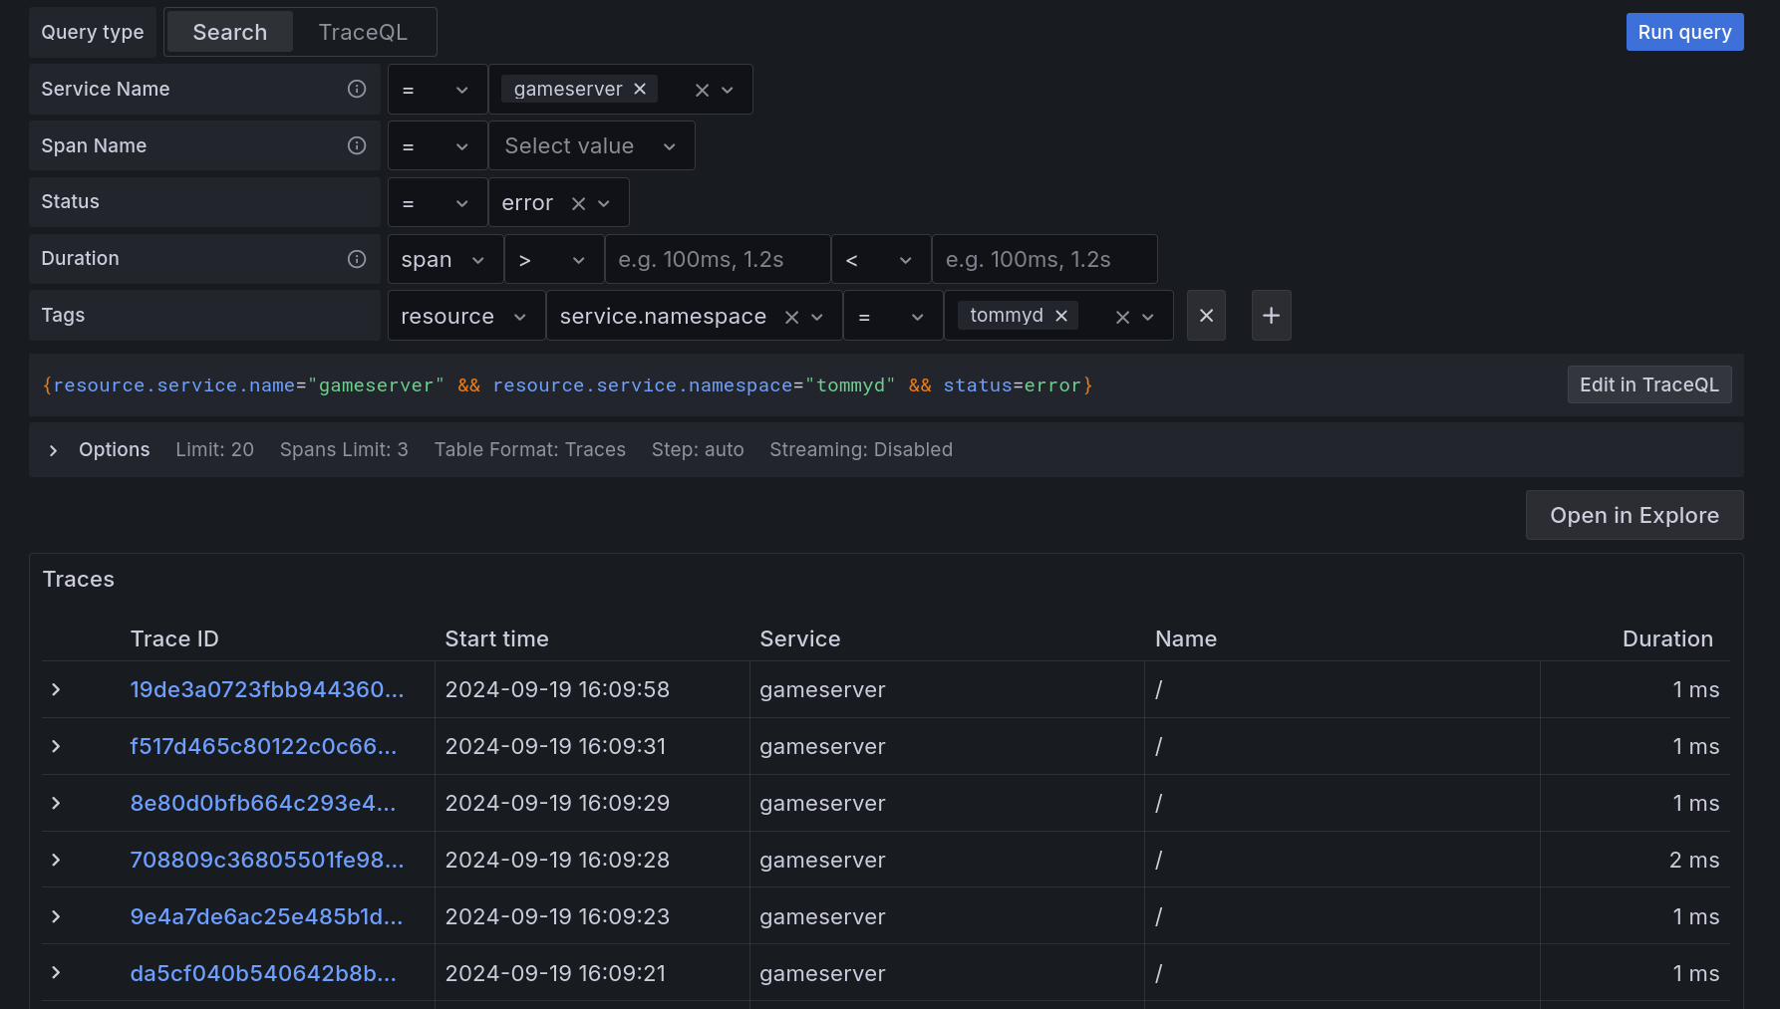Screen dimensions: 1780x1009
Task: Open the Tags operator dropdown
Action: (893, 316)
